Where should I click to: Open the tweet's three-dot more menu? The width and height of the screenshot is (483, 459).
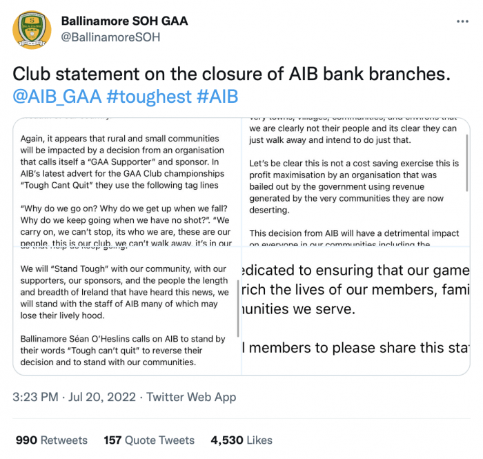[x=462, y=21]
